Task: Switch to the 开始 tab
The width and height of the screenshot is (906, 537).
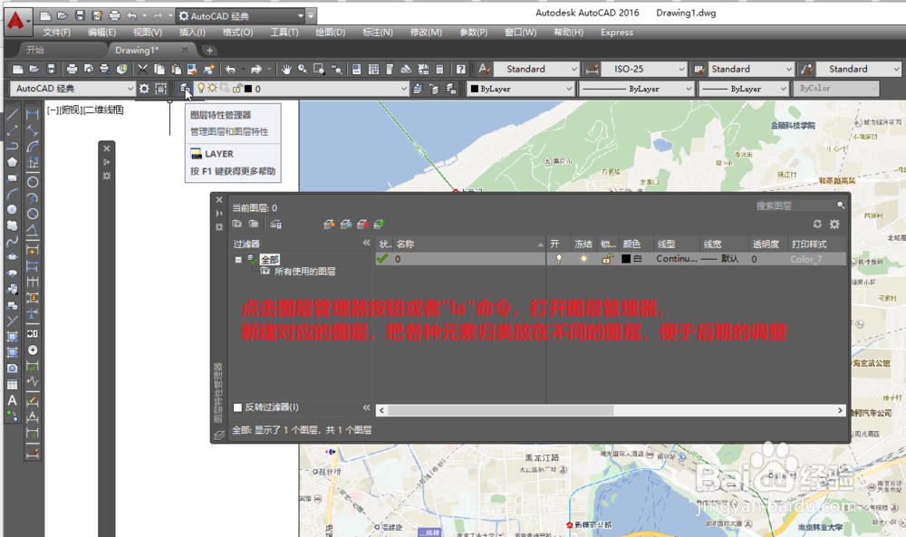Action: (x=35, y=50)
